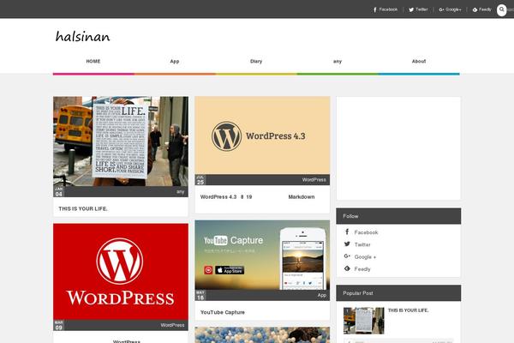
Task: Click the YouTube Capture banner image
Action: (x=262, y=255)
